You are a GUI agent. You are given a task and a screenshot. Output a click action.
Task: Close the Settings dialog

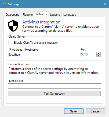[x=105, y=4]
